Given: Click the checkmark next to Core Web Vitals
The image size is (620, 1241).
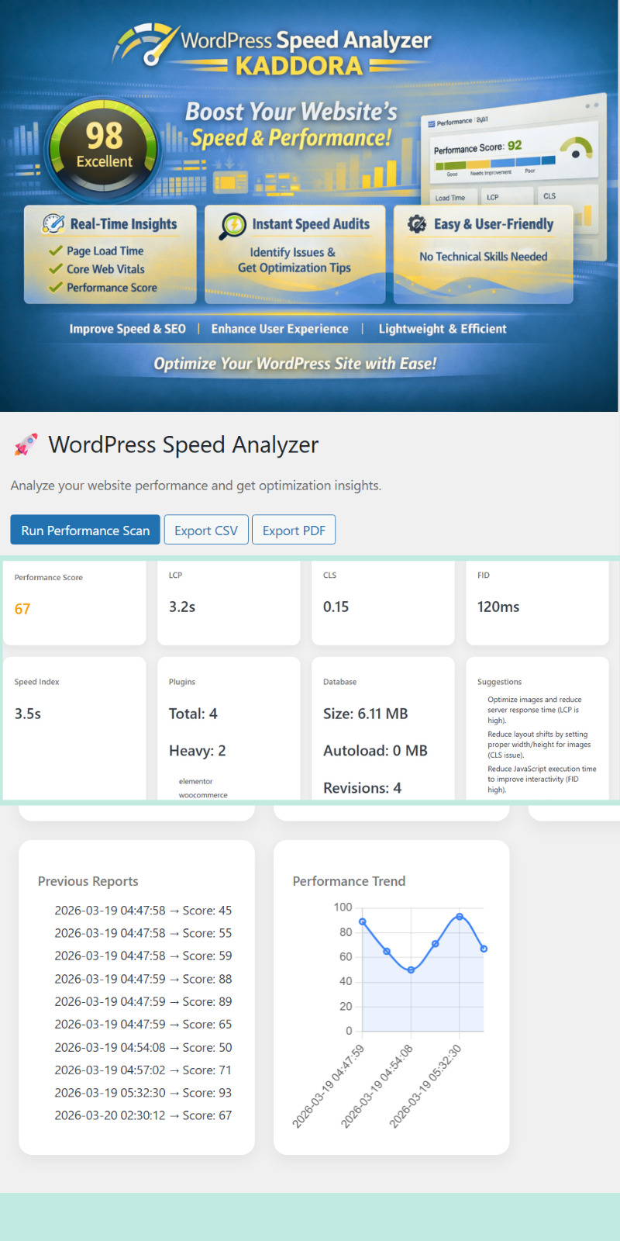Looking at the screenshot, I should (55, 269).
